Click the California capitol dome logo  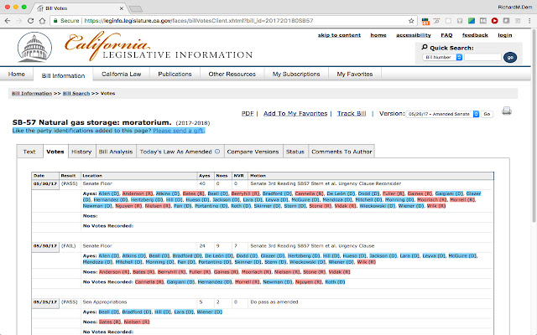(x=34, y=47)
